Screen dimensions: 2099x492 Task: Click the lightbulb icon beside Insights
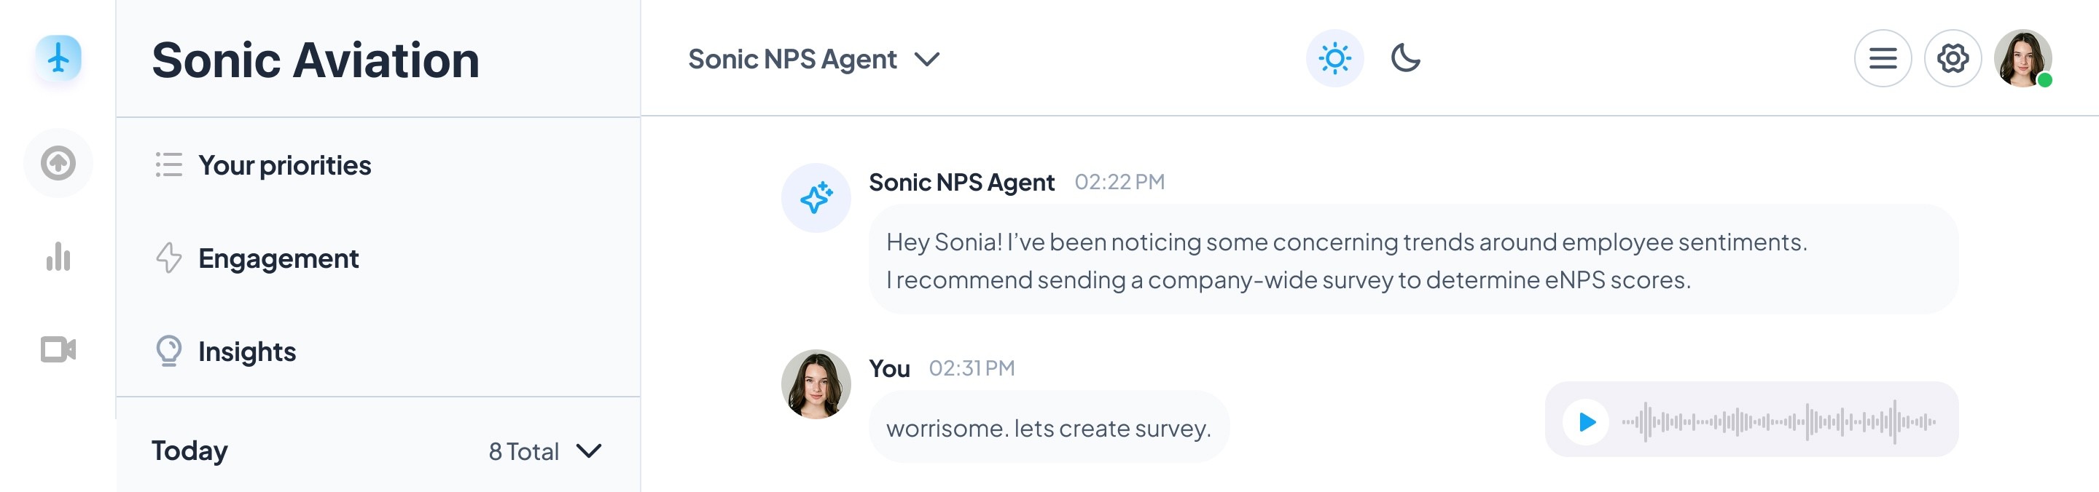click(168, 352)
